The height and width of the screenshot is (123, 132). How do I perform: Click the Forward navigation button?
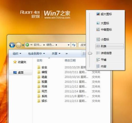[x=18, y=45]
